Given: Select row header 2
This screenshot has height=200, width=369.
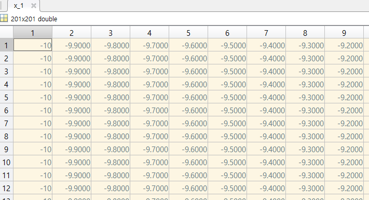Looking at the screenshot, I should [7, 58].
